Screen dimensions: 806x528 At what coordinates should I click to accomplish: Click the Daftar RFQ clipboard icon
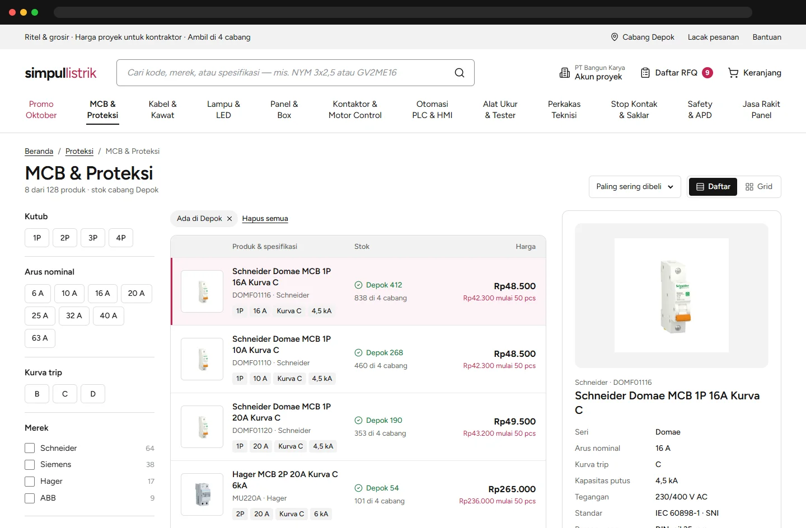click(x=645, y=73)
